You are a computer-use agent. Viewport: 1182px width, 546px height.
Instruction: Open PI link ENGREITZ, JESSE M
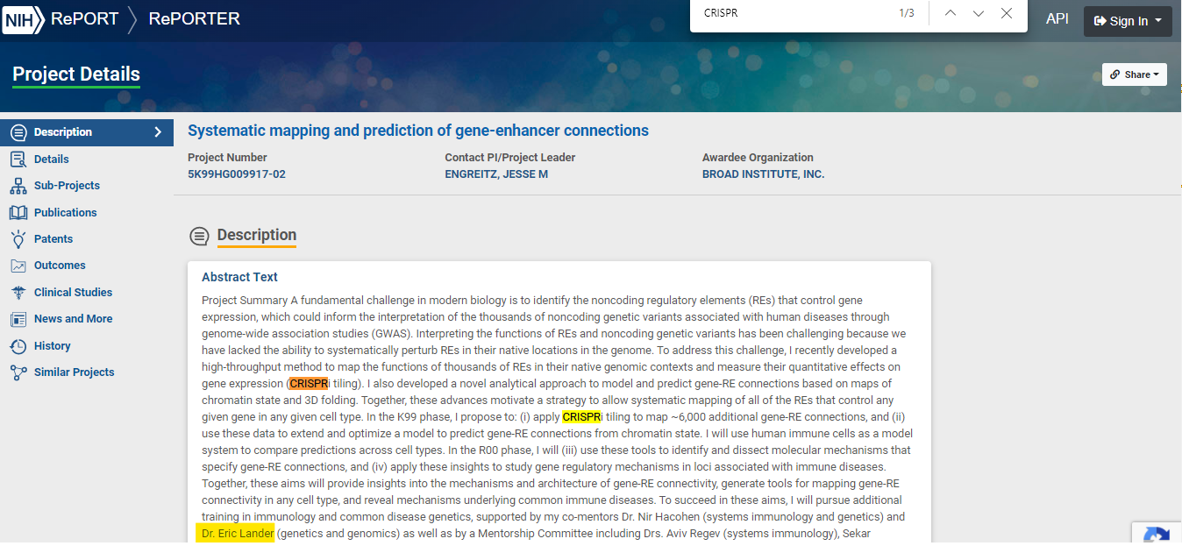(x=496, y=174)
